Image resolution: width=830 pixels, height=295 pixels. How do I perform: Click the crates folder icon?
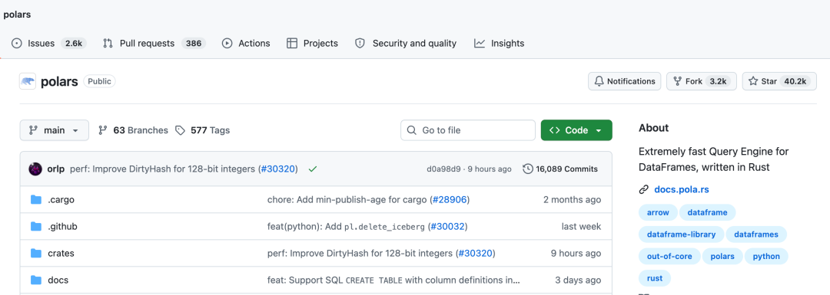(x=36, y=254)
